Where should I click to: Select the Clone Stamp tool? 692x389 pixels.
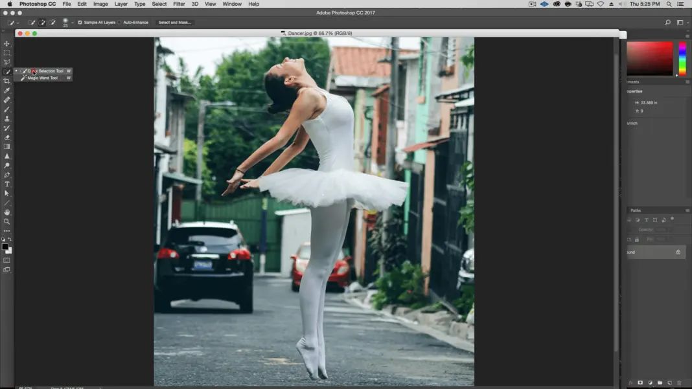point(6,118)
